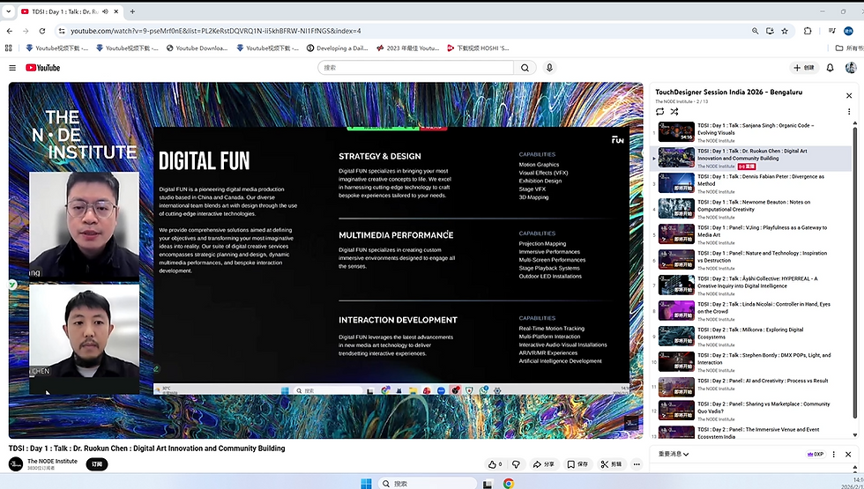This screenshot has width=864, height=489.
Task: Open the all bookmarks folder (所有书签)
Action: [x=849, y=48]
